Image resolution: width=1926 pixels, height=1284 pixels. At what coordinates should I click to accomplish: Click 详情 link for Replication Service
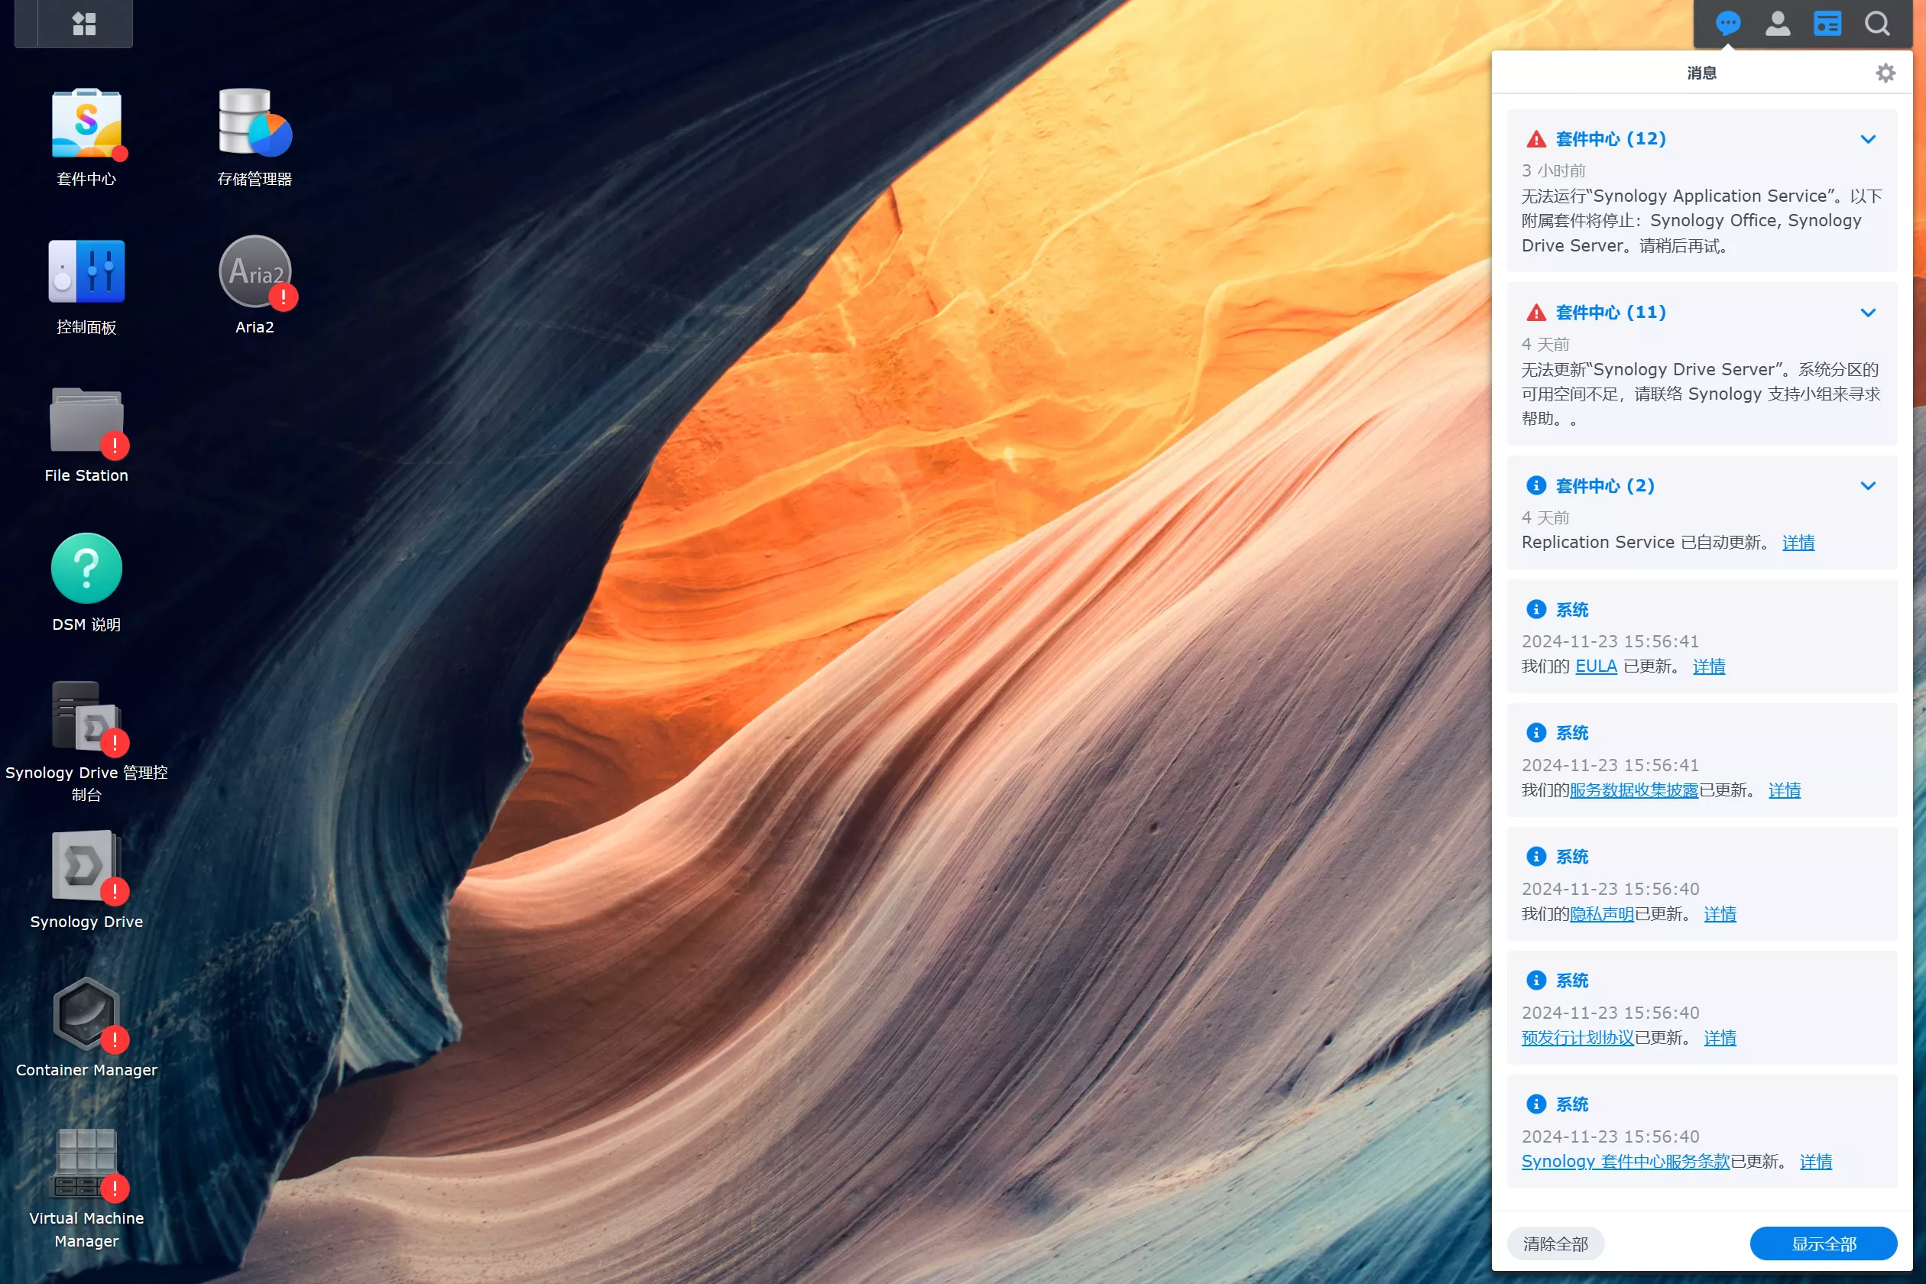[x=1798, y=542]
